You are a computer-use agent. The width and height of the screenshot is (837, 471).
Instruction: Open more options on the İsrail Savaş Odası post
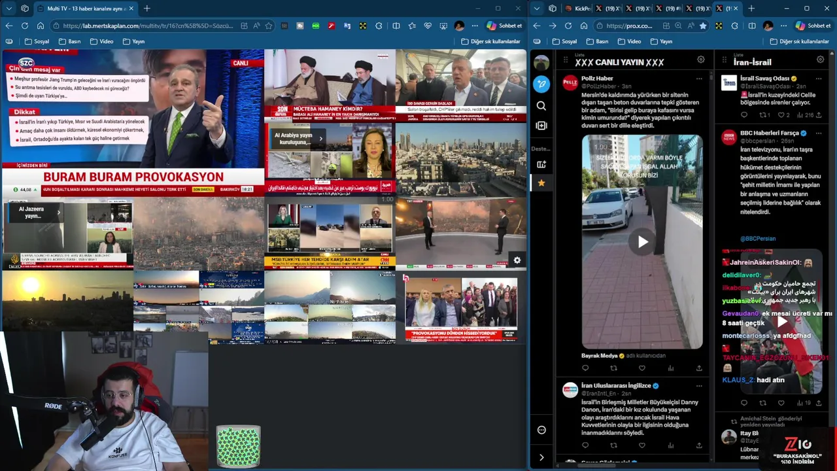click(819, 78)
